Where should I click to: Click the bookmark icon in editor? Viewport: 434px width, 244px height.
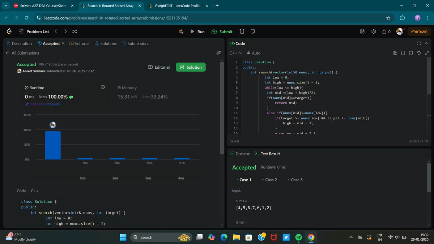403,53
